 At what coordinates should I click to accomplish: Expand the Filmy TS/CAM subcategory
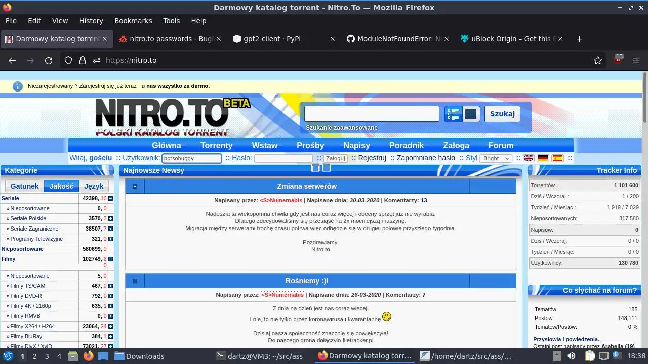coord(111,286)
